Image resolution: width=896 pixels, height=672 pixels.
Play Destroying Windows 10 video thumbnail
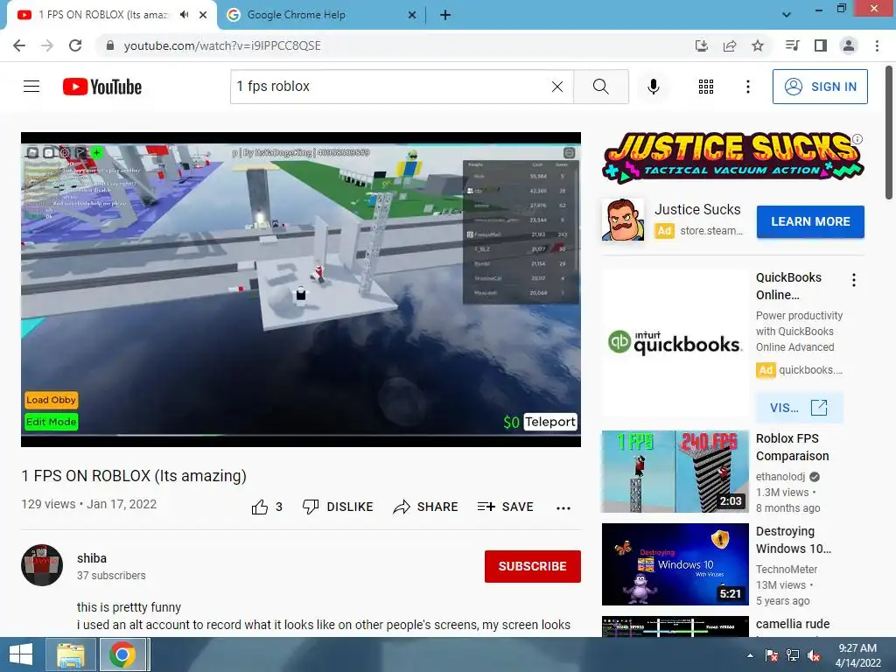coord(675,564)
